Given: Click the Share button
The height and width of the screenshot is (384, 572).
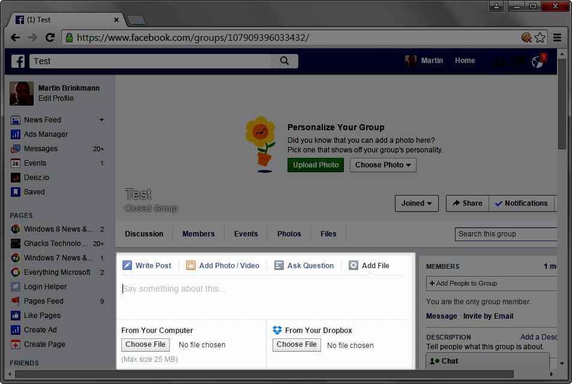Looking at the screenshot, I should click(468, 203).
